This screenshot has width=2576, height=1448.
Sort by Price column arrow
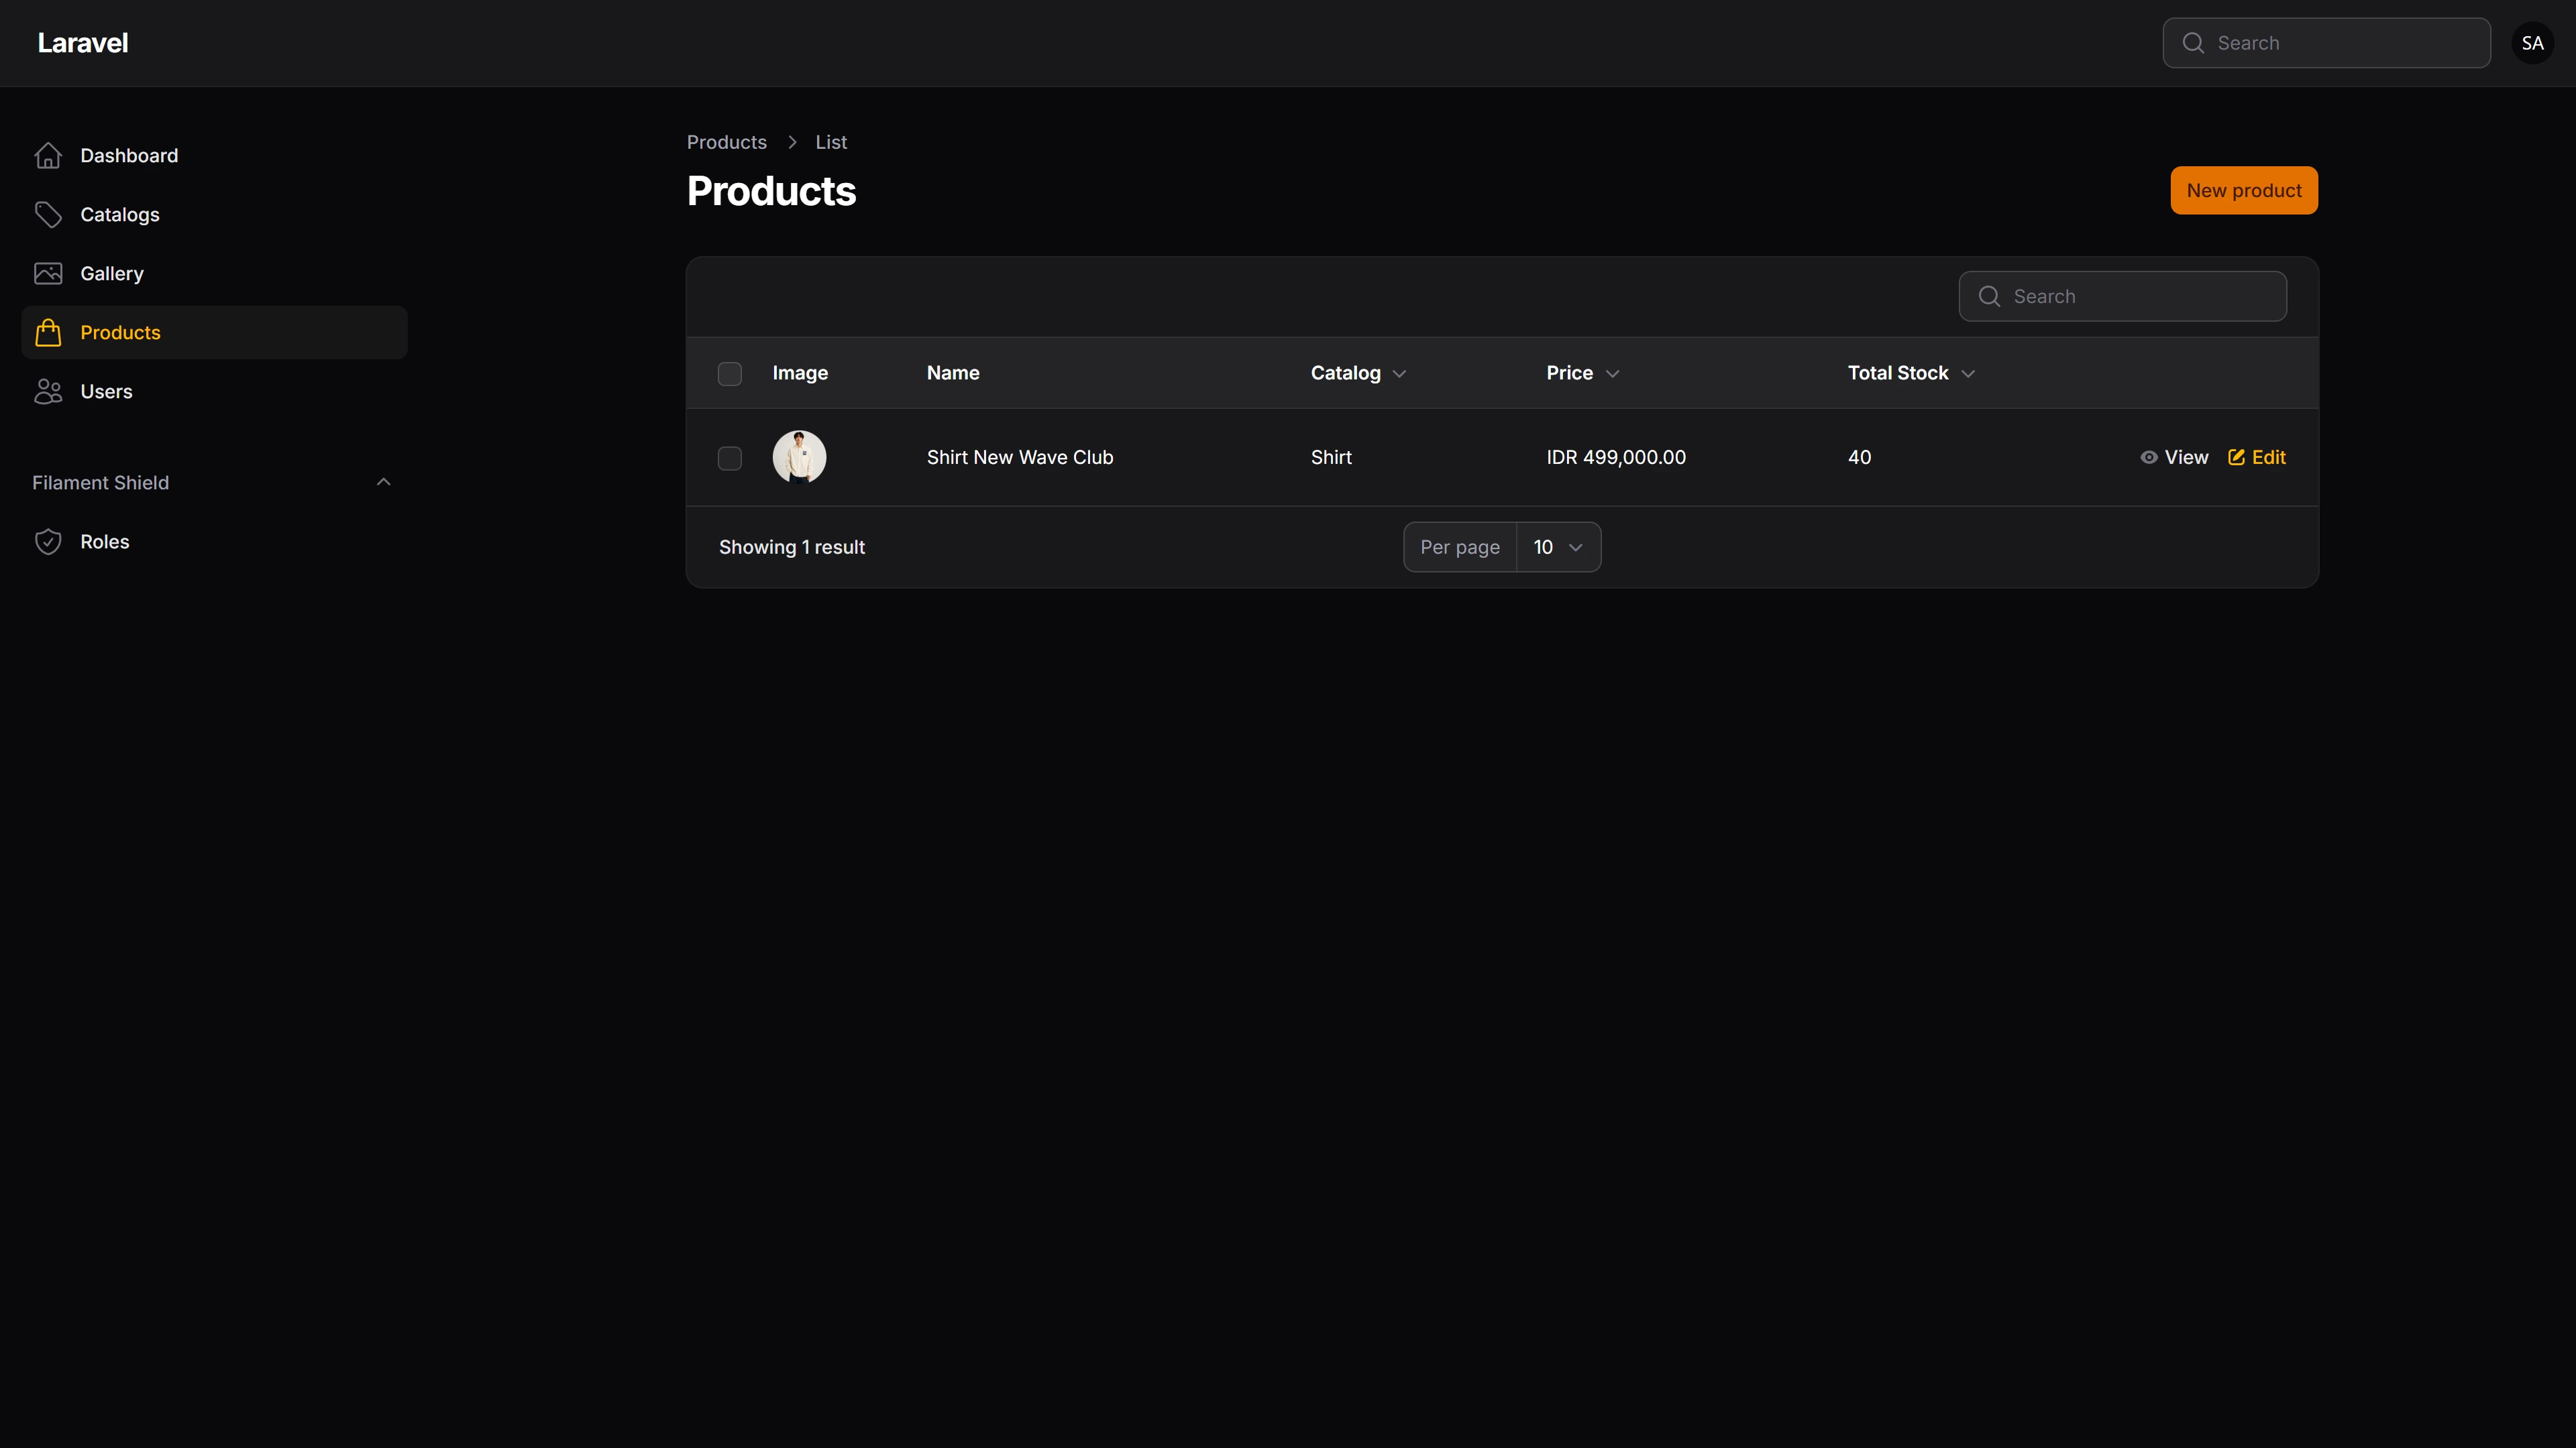(1612, 374)
